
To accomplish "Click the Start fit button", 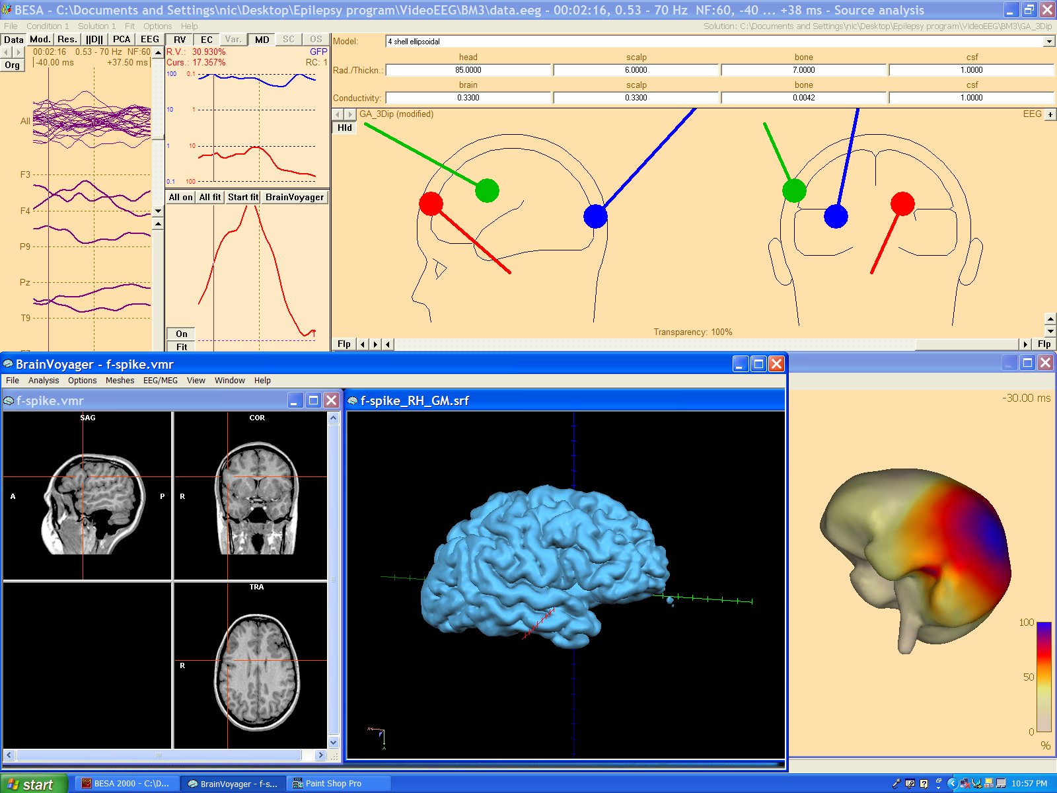I will click(x=243, y=197).
